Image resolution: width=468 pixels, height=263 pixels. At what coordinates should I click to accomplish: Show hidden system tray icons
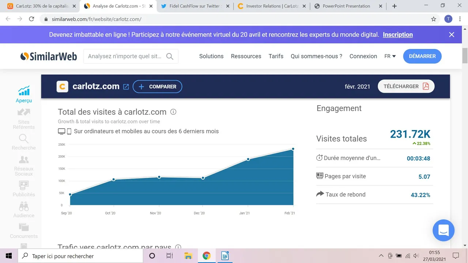pyautogui.click(x=381, y=256)
